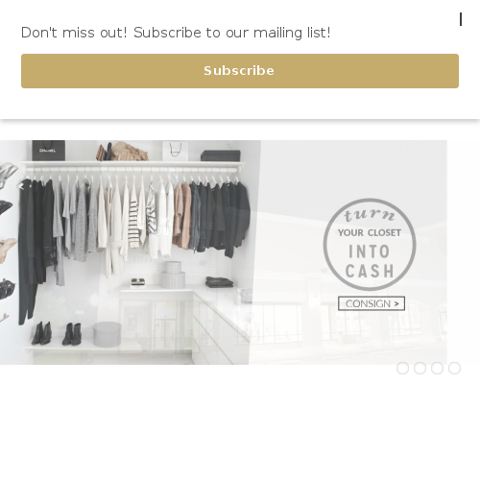The height and width of the screenshot is (480, 480).
Task: Click the round gray box near boots
Action: pyautogui.click(x=108, y=334)
